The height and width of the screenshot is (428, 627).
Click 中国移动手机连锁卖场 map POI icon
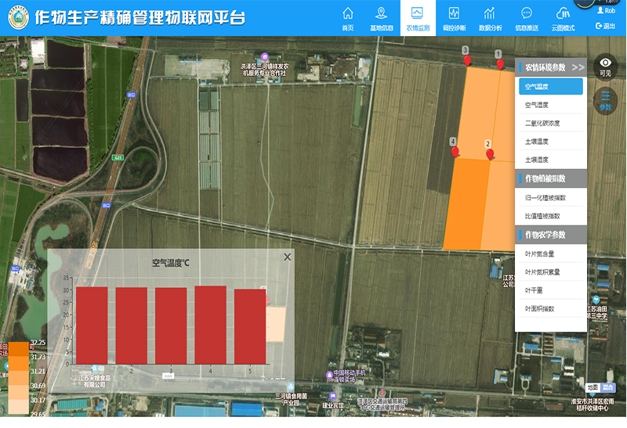pos(329,375)
